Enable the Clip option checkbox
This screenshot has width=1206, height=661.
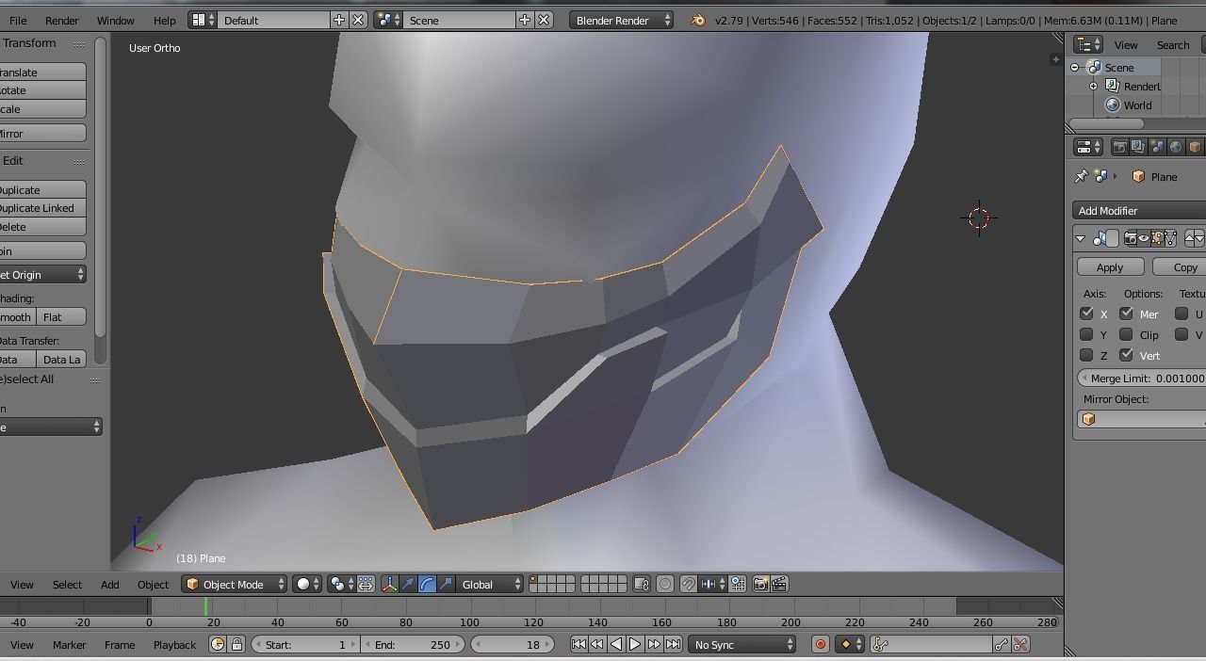point(1126,334)
